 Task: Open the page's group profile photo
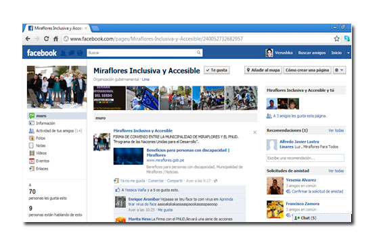tap(57, 87)
